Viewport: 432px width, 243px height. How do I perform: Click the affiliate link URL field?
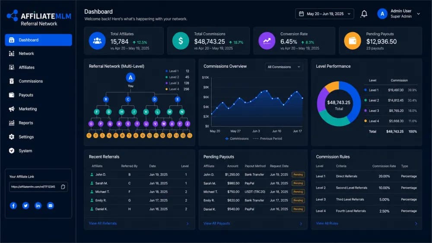(x=38, y=187)
